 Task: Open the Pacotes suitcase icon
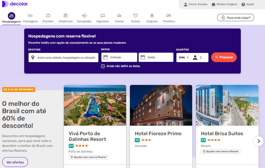point(48,15)
